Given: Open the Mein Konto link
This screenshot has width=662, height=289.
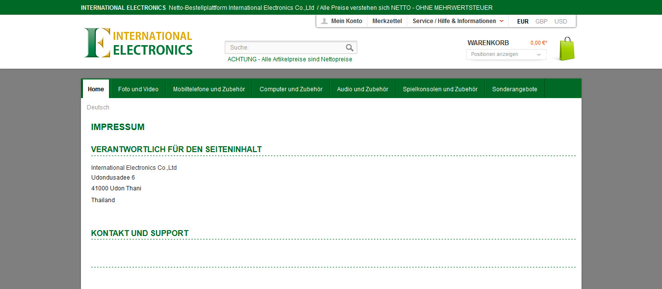Looking at the screenshot, I should [346, 21].
